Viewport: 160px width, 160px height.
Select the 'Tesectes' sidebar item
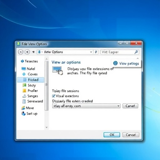[x=31, y=61]
